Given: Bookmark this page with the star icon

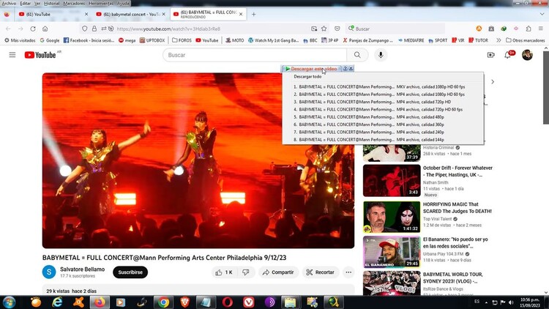Looking at the screenshot, I should 324,29.
